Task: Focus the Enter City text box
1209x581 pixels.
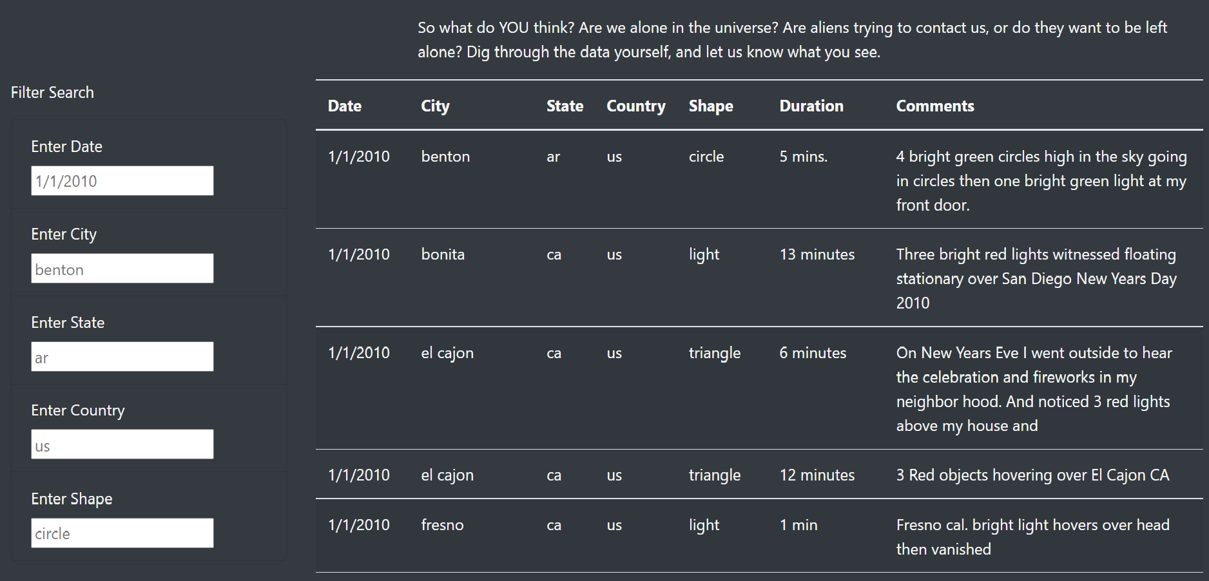Action: pos(122,269)
